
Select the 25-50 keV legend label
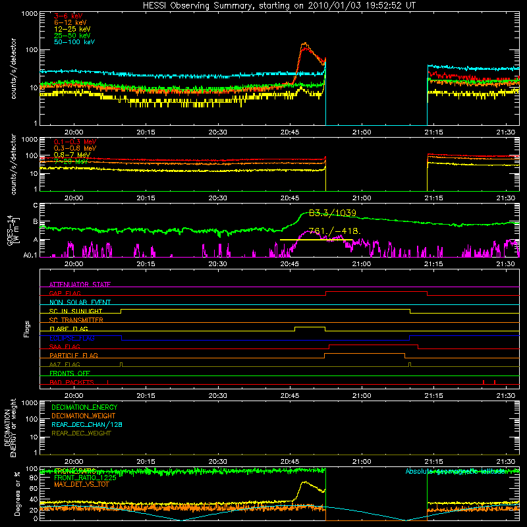coord(72,36)
